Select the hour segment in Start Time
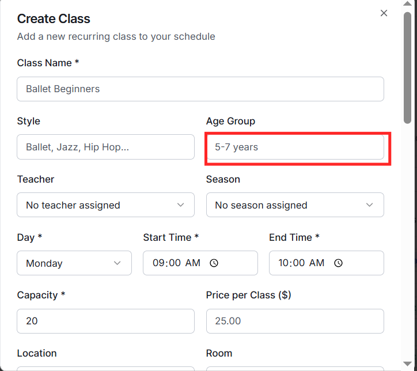 [158, 263]
